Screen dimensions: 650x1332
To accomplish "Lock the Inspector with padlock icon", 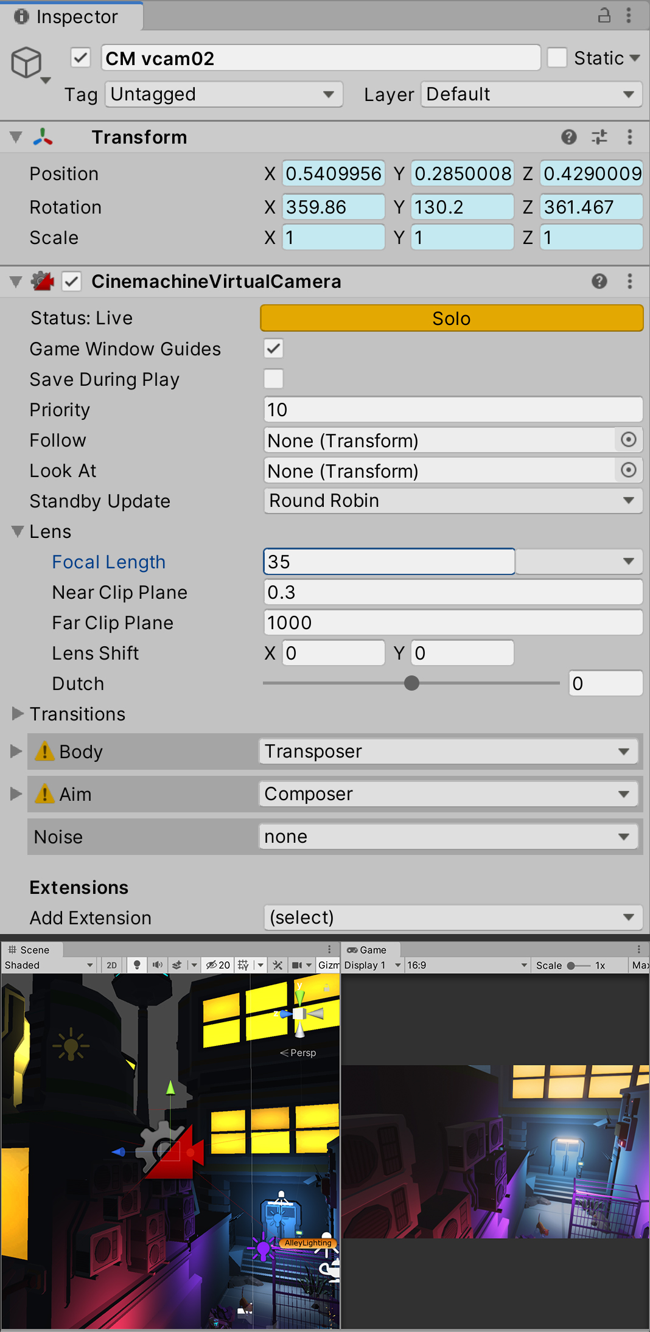I will point(604,16).
